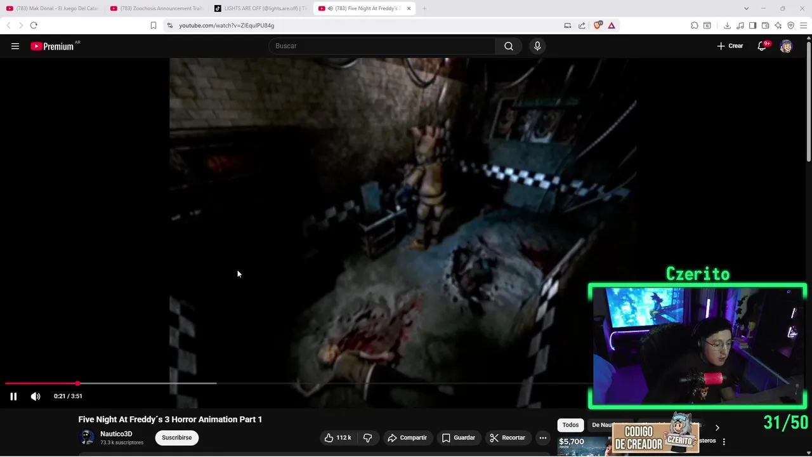Save video with Guardar button
812x457 pixels.
click(458, 437)
